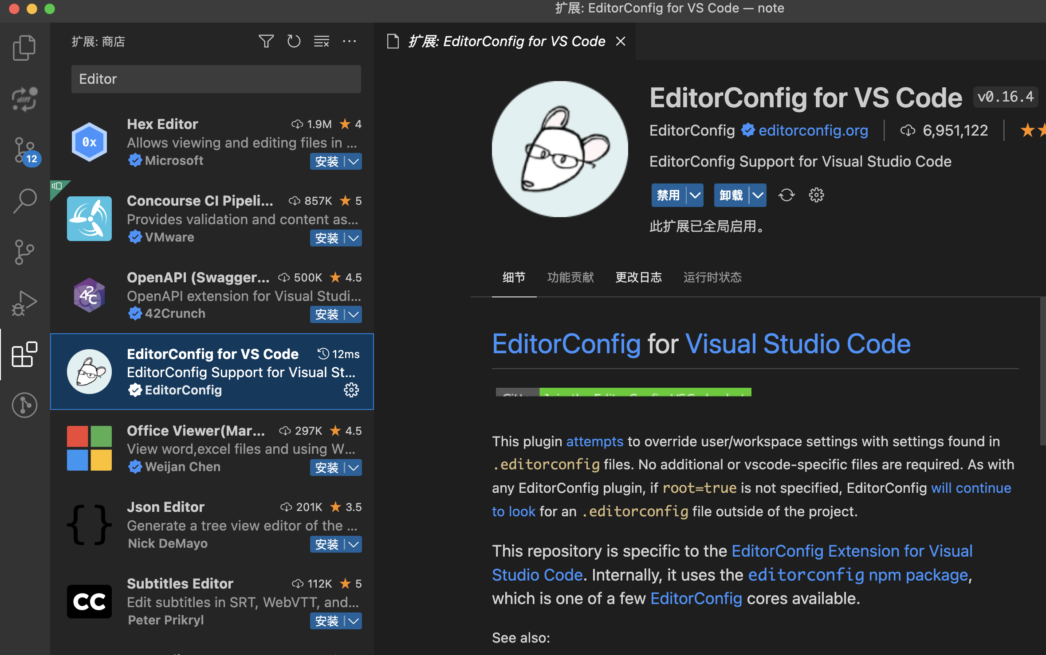Open the git branch graph icon
The image size is (1046, 655).
pyautogui.click(x=24, y=252)
